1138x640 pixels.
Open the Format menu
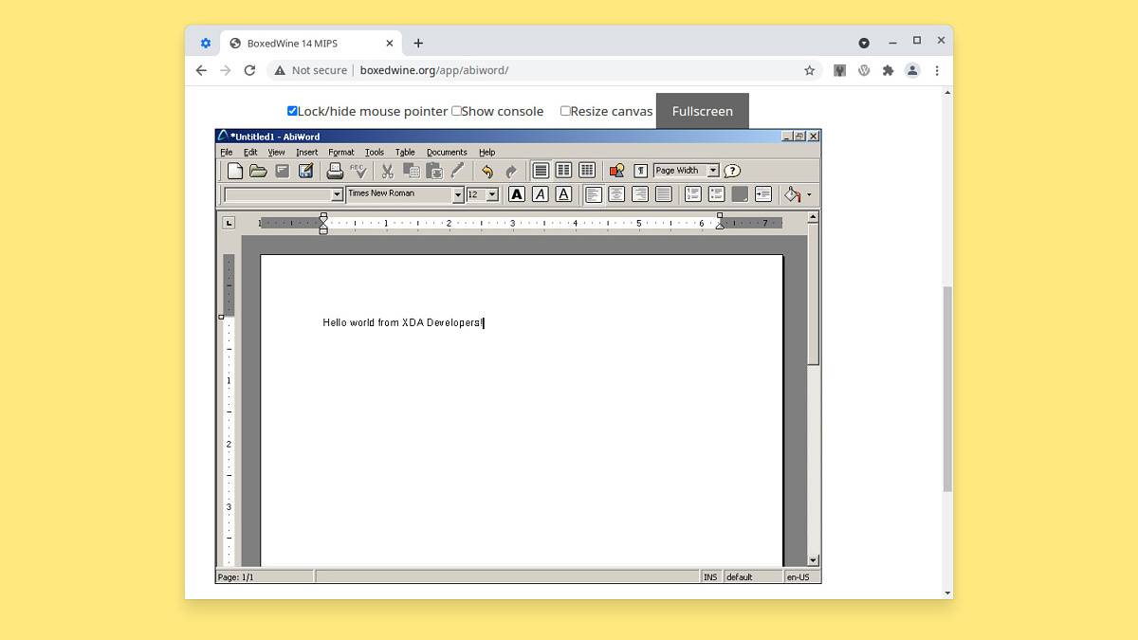point(340,152)
